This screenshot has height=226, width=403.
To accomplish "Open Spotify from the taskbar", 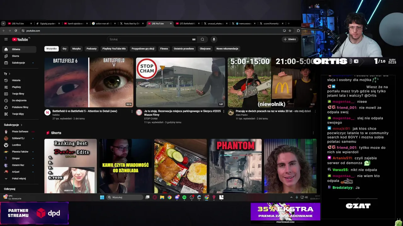I will tap(184, 197).
